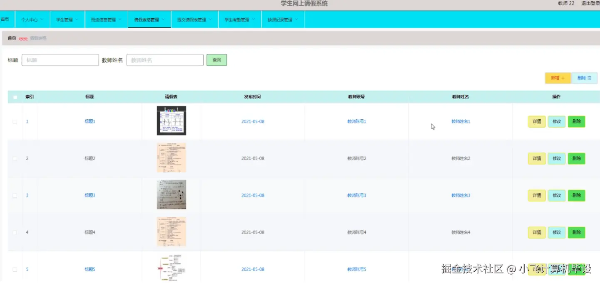The height and width of the screenshot is (283, 600).
Task: Click the 发布时间 column header
Action: click(x=252, y=97)
